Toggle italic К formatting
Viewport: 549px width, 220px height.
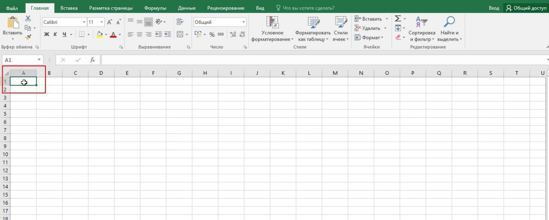tap(55, 34)
